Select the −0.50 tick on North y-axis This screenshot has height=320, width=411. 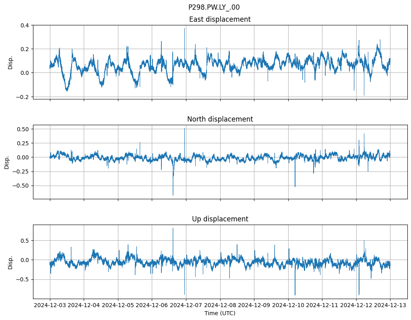pos(21,186)
